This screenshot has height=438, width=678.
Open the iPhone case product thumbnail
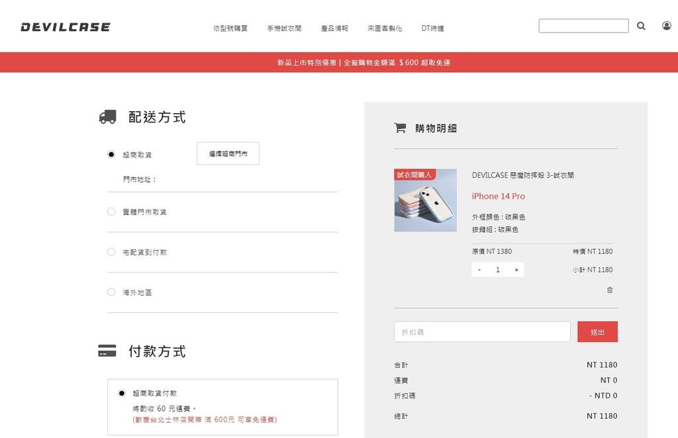coord(426,200)
